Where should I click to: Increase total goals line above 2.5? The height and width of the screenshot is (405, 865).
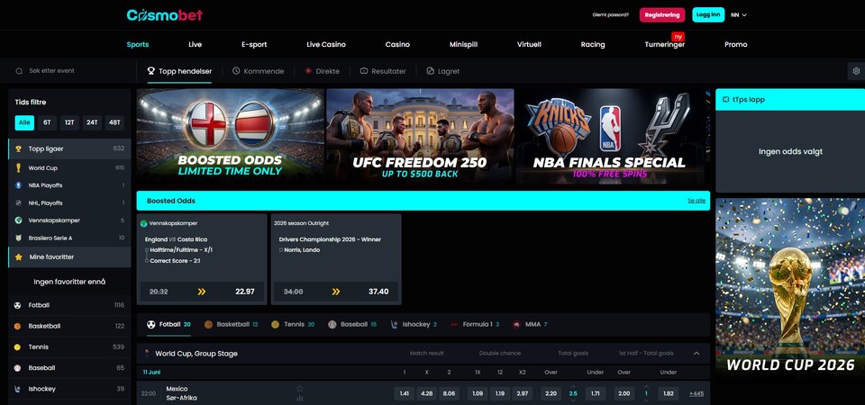point(573,386)
